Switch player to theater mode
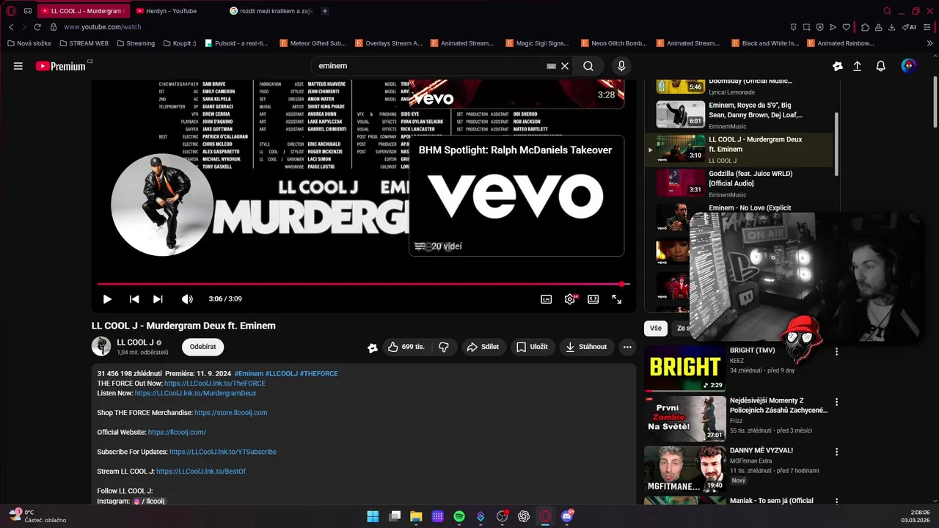The image size is (939, 528). [593, 299]
